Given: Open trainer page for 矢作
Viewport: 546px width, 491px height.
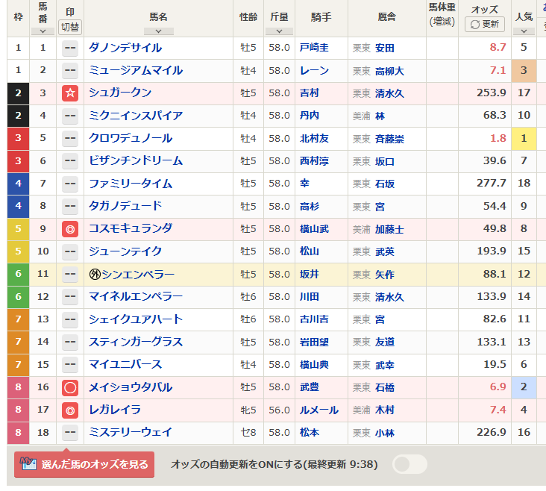Looking at the screenshot, I should point(384,275).
